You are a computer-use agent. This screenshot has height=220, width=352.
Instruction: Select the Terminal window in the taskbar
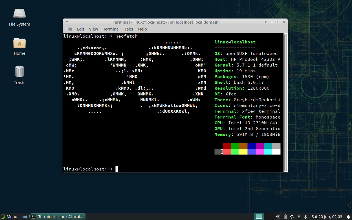(58, 216)
